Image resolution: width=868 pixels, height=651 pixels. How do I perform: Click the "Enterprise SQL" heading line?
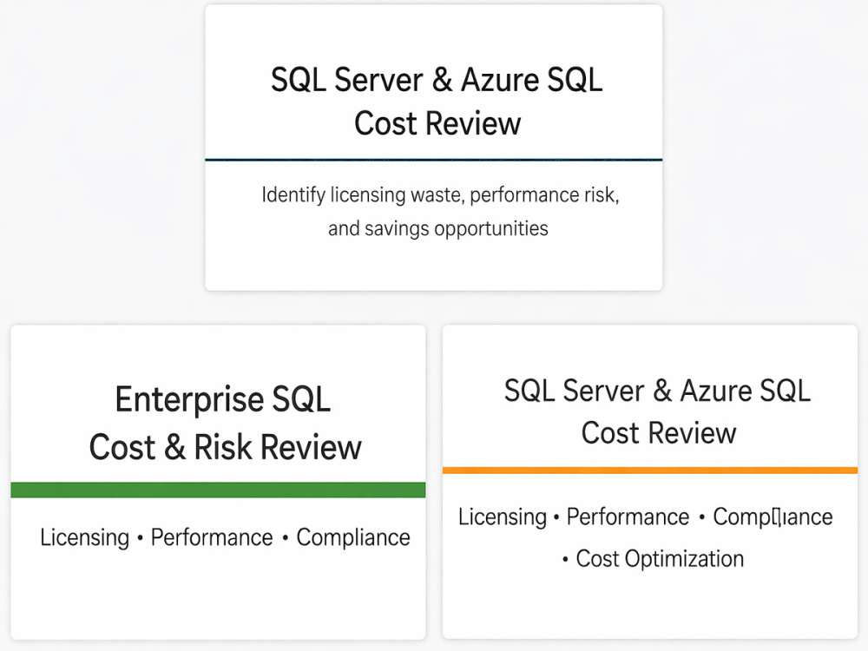click(222, 399)
